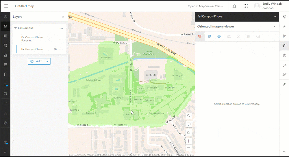Open the Analysis wrench tool in right toolbar

pos(284,84)
